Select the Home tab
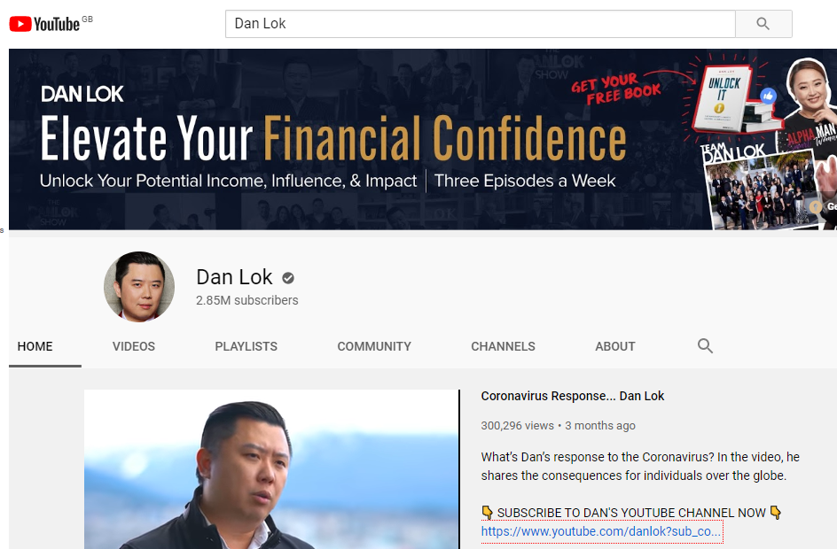Screen dimensions: 837x549 tap(35, 346)
